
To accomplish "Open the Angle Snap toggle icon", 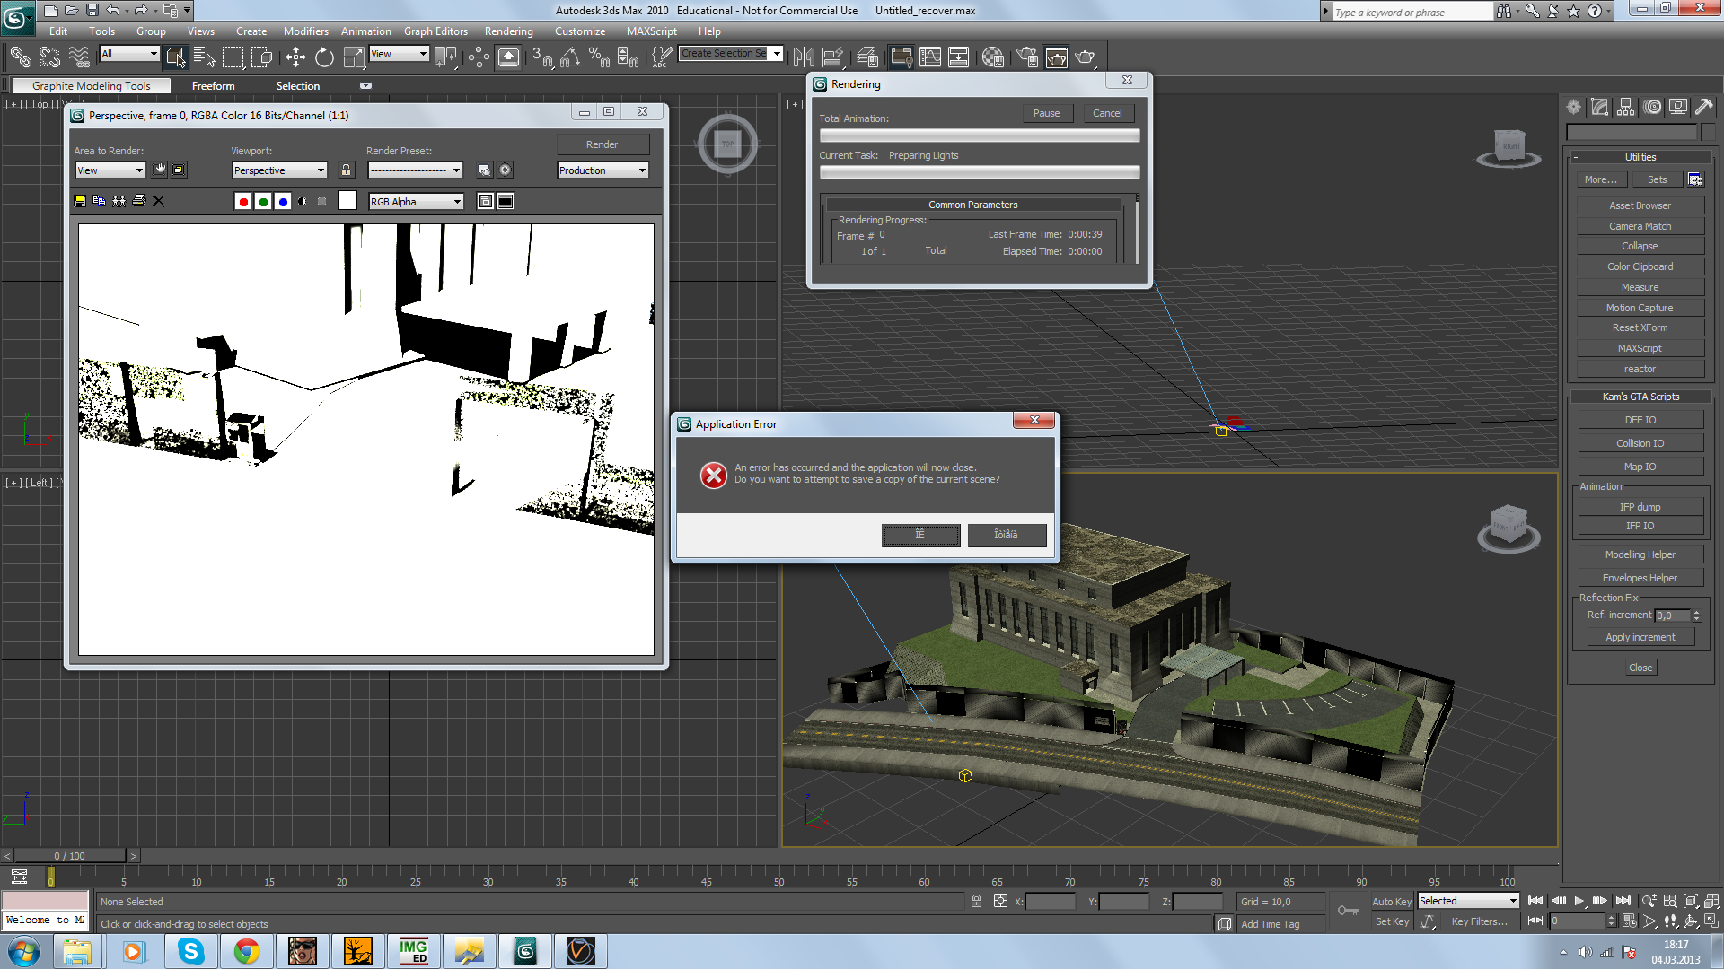I will pyautogui.click(x=569, y=57).
